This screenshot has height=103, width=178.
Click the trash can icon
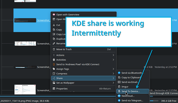[x=54, y=49]
